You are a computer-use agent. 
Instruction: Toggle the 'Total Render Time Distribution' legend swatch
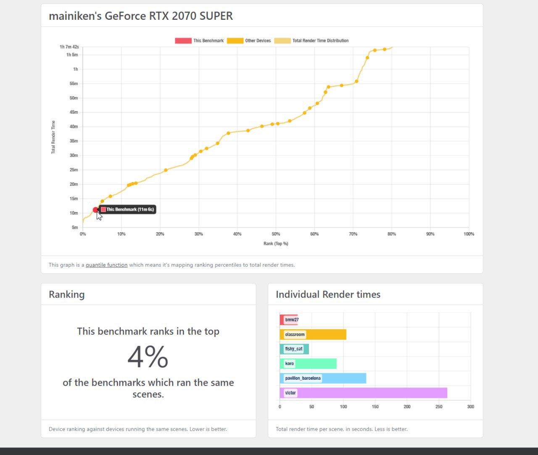tap(282, 41)
